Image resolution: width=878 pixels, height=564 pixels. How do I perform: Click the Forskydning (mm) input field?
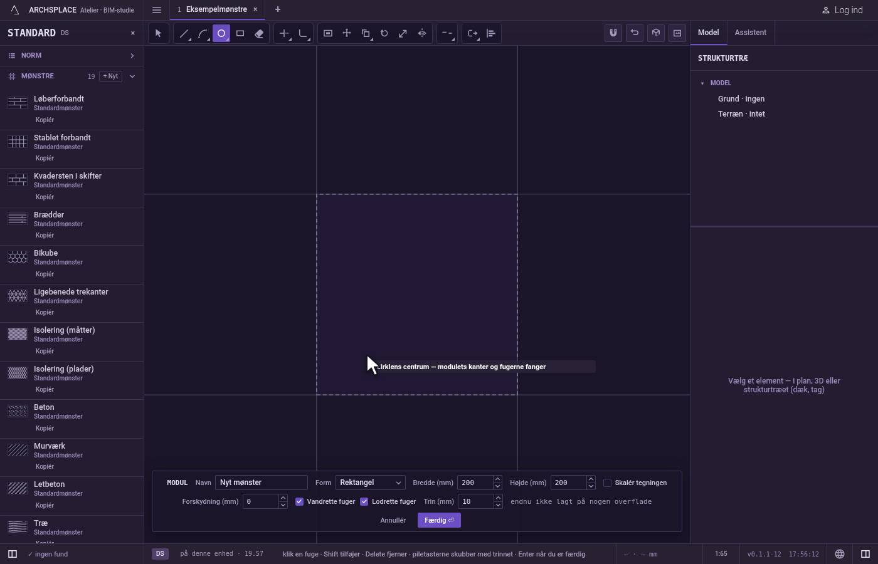pyautogui.click(x=261, y=501)
